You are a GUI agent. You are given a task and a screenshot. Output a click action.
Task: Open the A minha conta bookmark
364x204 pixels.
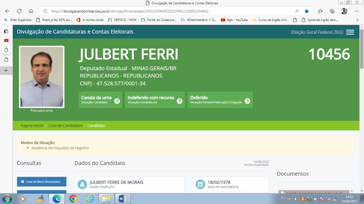90,20
